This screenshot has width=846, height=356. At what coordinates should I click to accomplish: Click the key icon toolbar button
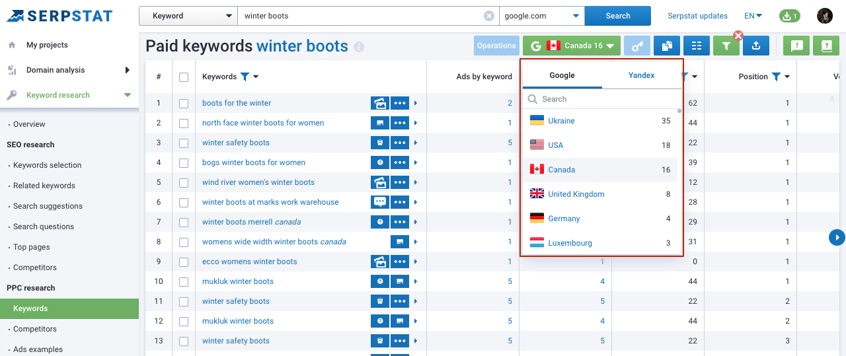click(x=637, y=46)
